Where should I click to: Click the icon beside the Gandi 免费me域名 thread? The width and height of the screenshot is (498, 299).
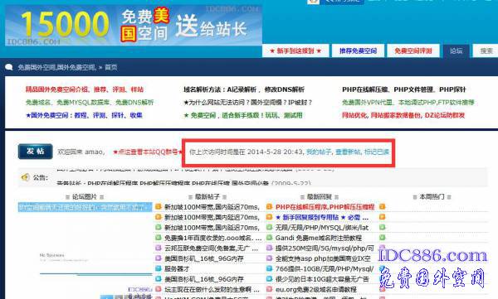[x=269, y=238]
